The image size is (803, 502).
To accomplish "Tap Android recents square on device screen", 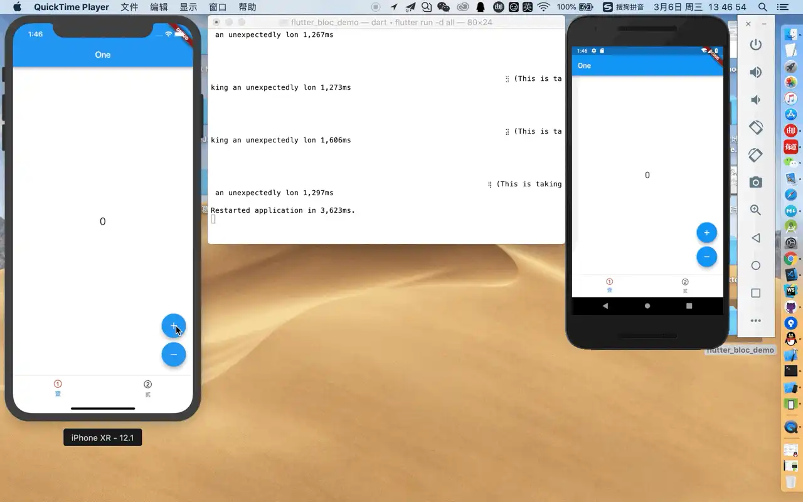I will tap(689, 306).
